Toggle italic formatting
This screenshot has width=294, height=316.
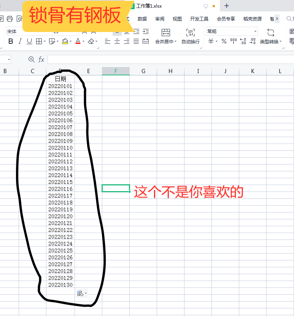click(20, 41)
